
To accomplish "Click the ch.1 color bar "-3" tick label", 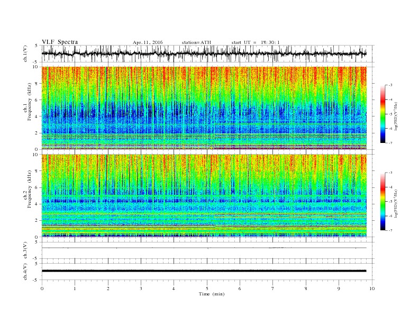I will click(390, 85).
